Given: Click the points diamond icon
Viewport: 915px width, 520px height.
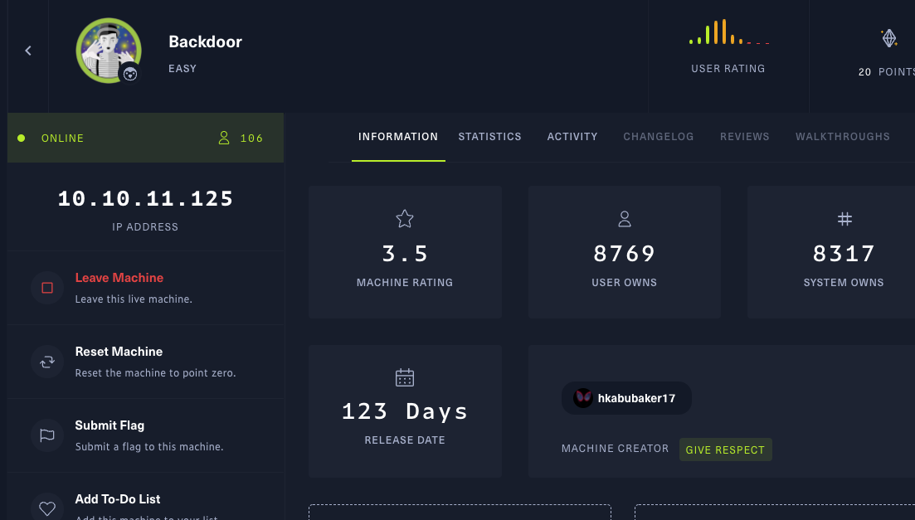Looking at the screenshot, I should [x=888, y=38].
